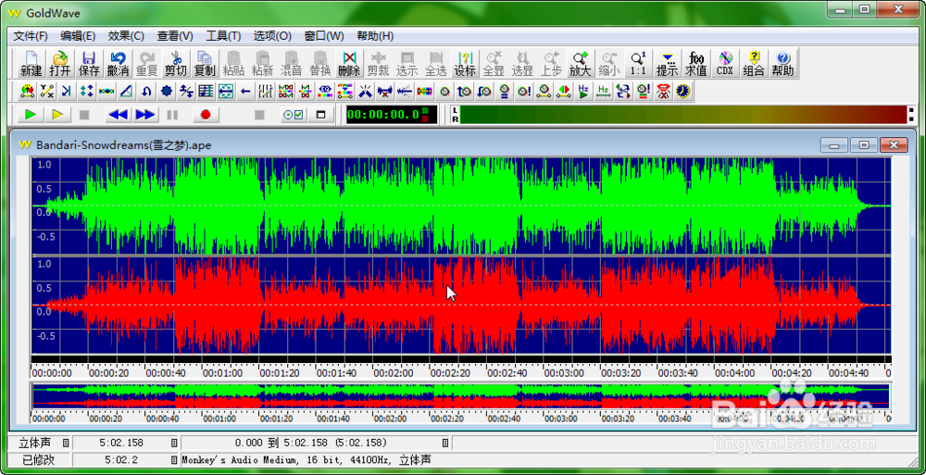926x475 pixels.
Task: Open the 帮助(H) menu
Action: coord(375,36)
